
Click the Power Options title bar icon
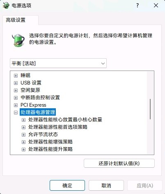(6, 5)
